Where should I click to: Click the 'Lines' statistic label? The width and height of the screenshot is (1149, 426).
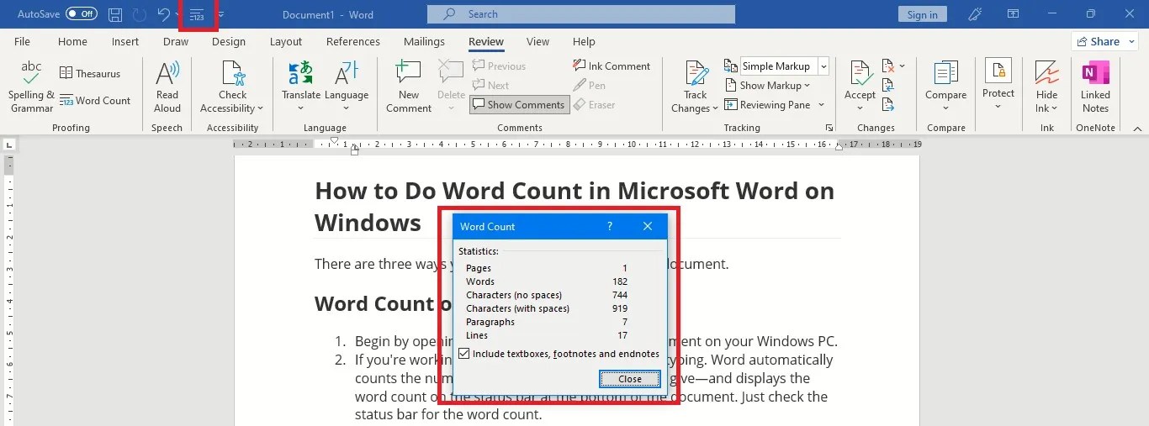[x=477, y=335]
